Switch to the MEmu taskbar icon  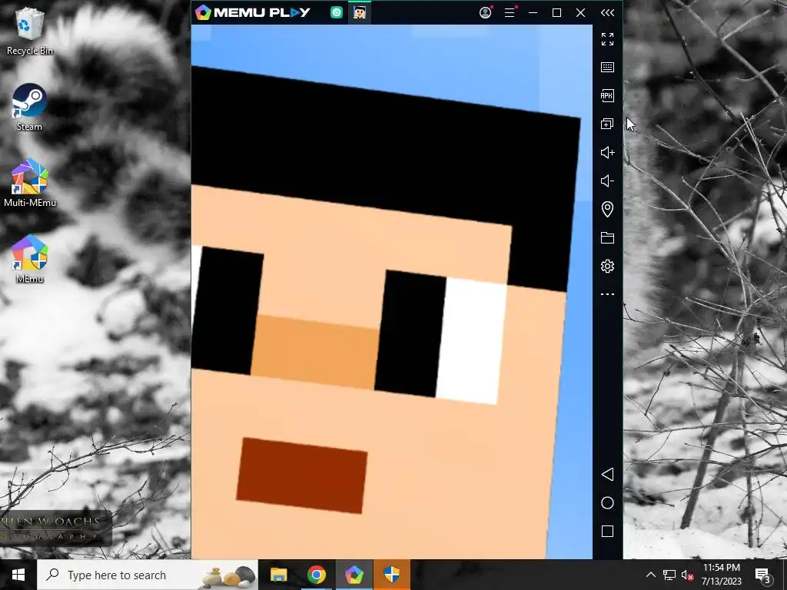(x=354, y=575)
